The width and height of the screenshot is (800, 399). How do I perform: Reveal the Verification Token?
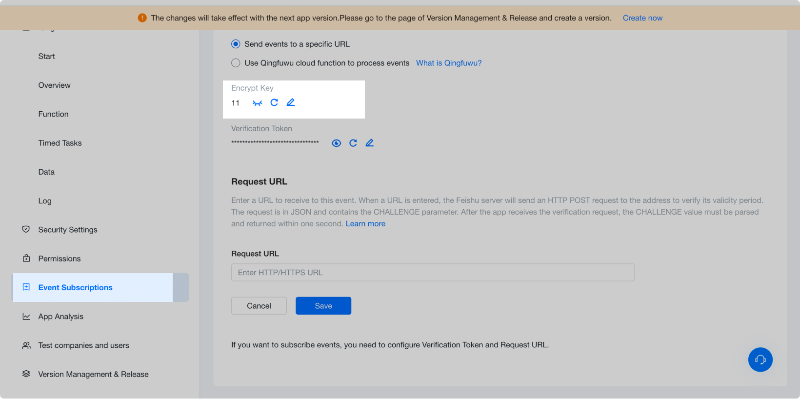pos(337,143)
